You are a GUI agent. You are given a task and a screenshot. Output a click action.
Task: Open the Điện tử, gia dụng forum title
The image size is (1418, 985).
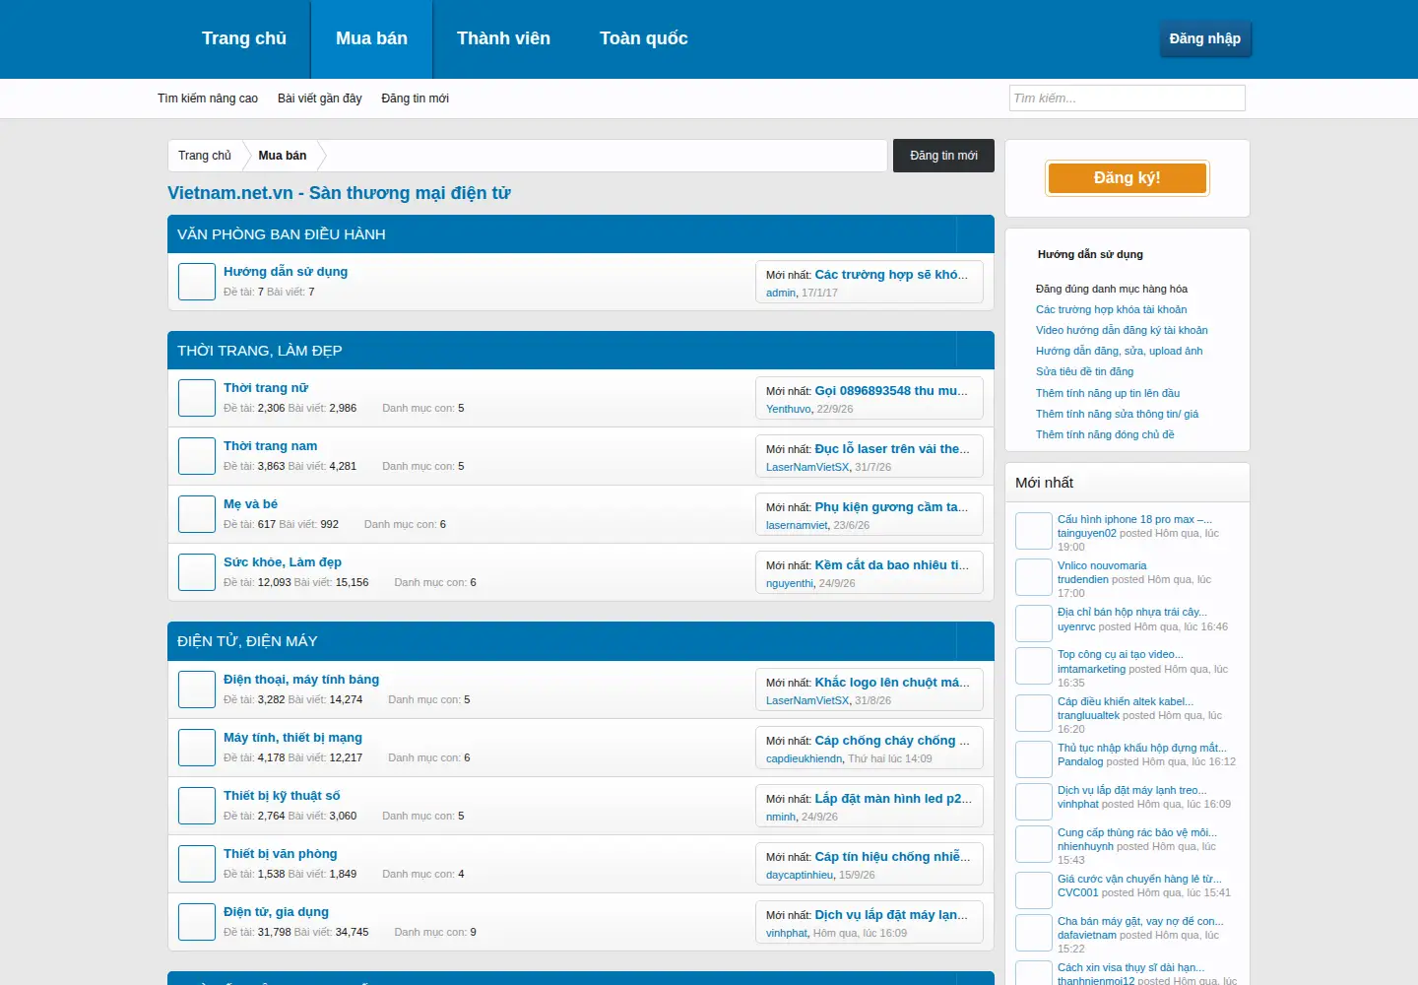(277, 912)
